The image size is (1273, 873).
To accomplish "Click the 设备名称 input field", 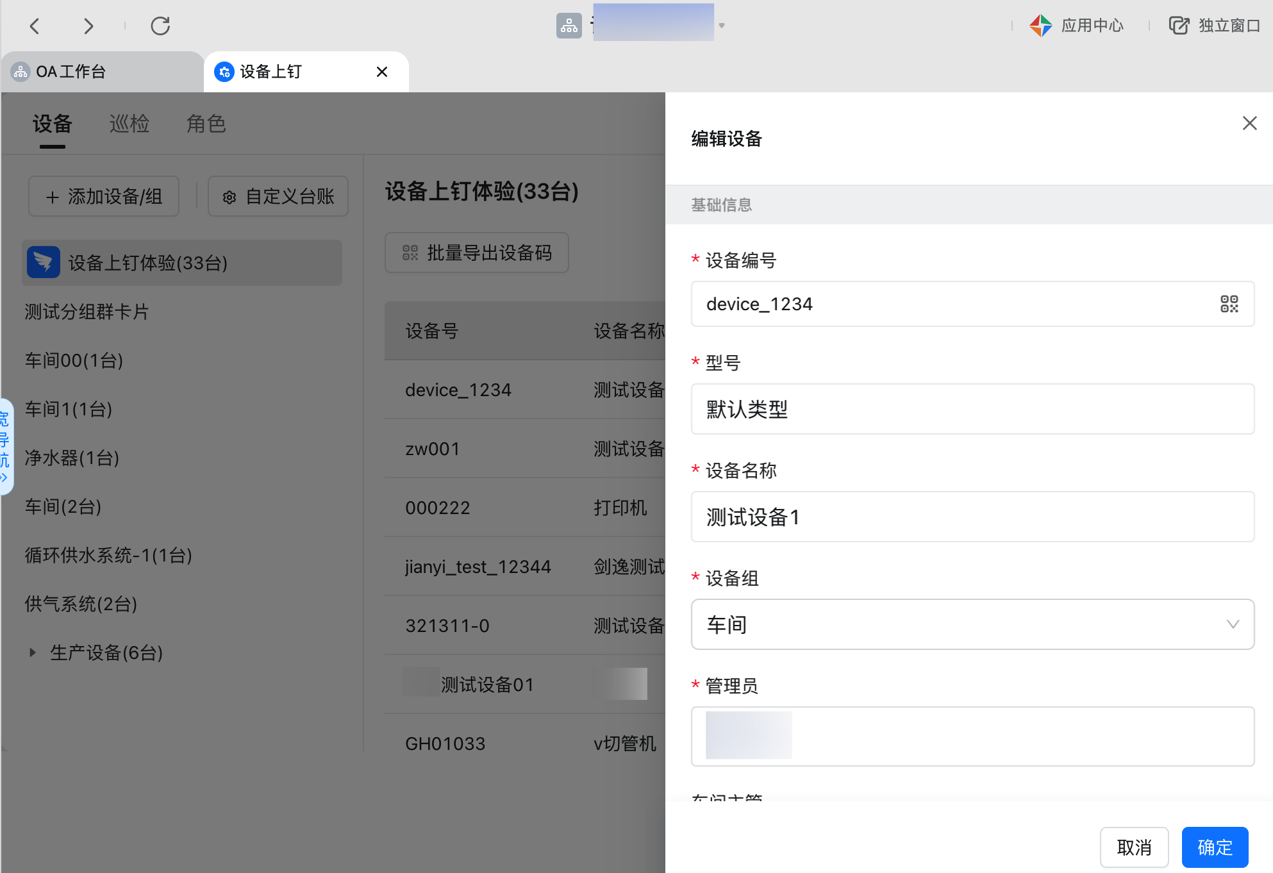I will point(972,517).
